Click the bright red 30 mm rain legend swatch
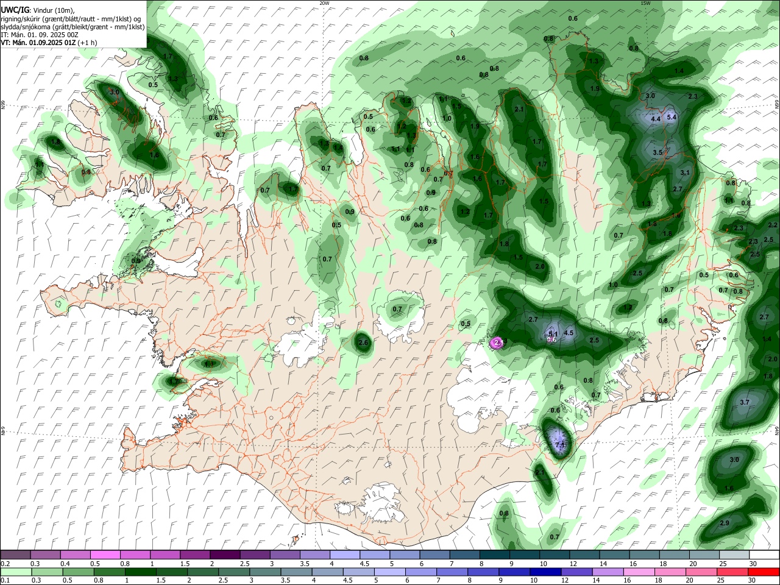Screen dimensions: 780x585 pyautogui.click(x=765, y=572)
